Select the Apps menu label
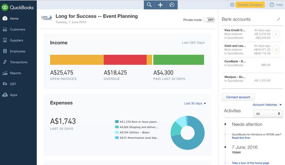Image resolution: width=285 pixels, height=165 pixels. pos(13,95)
